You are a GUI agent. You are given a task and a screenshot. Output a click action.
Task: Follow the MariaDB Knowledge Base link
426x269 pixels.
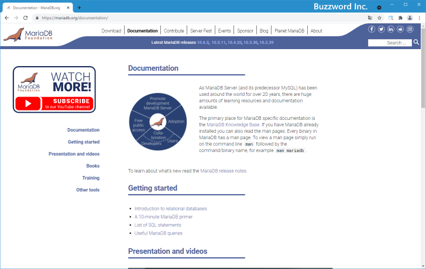tap(233, 125)
